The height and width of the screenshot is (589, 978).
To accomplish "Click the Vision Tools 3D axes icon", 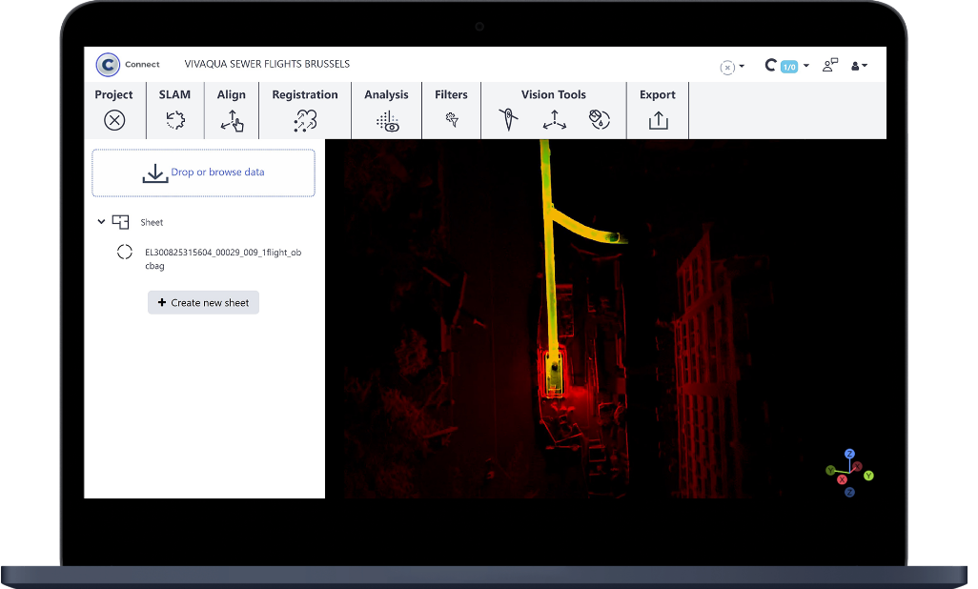I will [x=554, y=120].
